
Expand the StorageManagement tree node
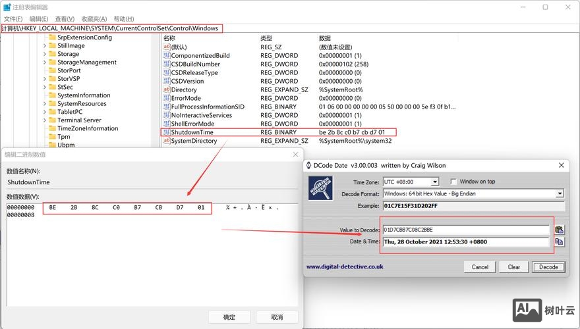click(45, 63)
